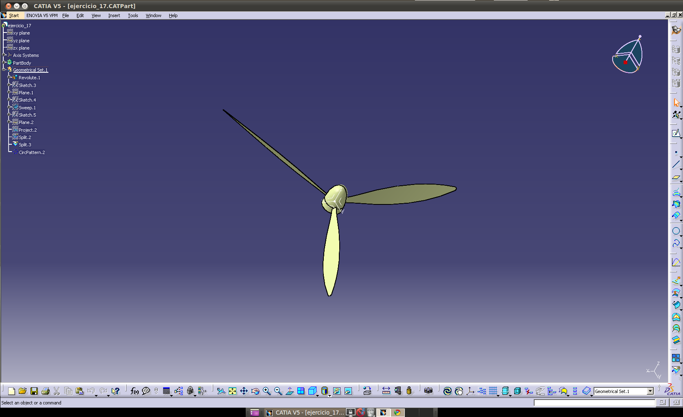Select the zx plane tree item
The width and height of the screenshot is (683, 417).
click(21, 48)
